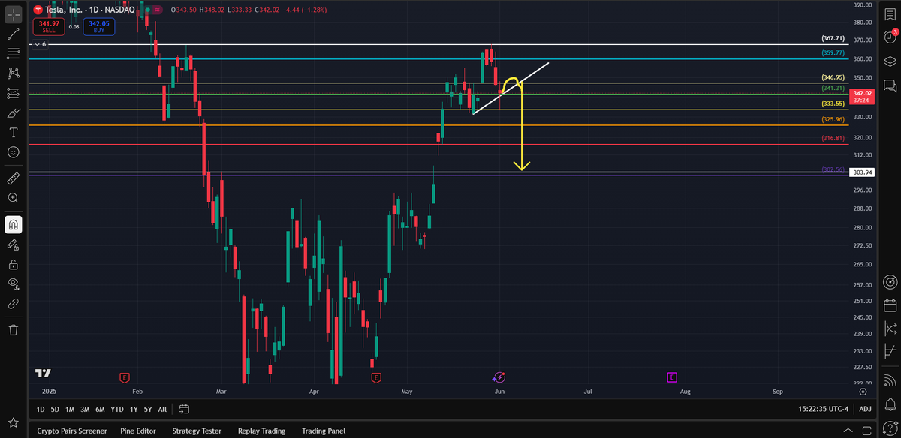Hide all drawings with the eye icon
This screenshot has height=438, width=901.
click(x=14, y=283)
